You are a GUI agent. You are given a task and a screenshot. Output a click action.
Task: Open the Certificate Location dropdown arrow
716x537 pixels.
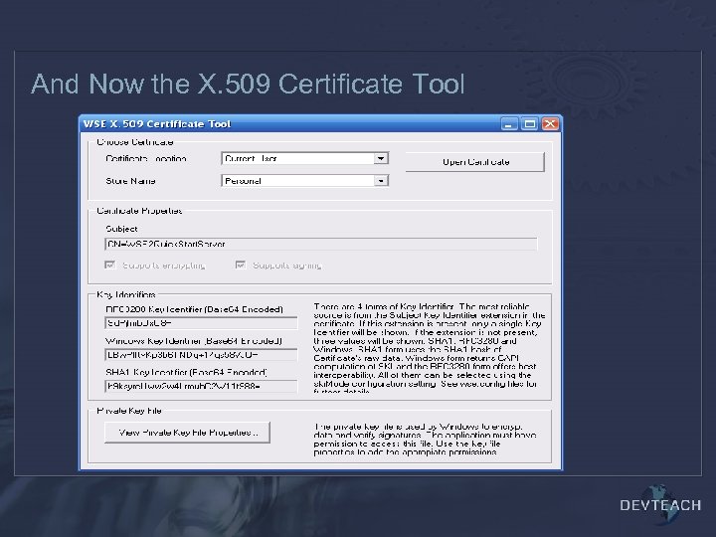coord(381,158)
